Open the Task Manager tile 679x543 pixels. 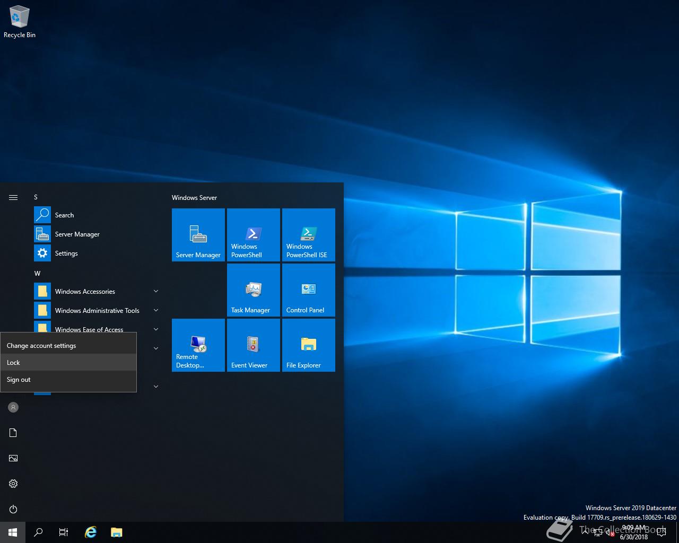pyautogui.click(x=254, y=290)
